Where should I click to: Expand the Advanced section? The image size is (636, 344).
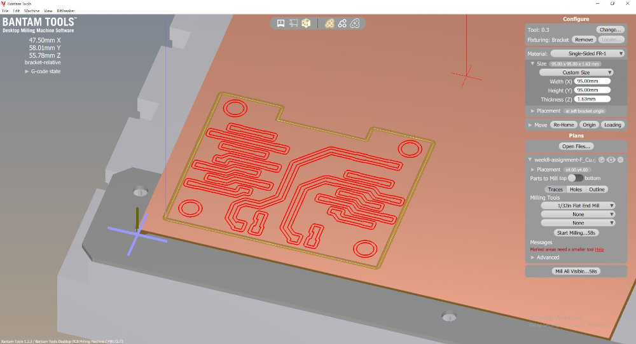[532, 258]
